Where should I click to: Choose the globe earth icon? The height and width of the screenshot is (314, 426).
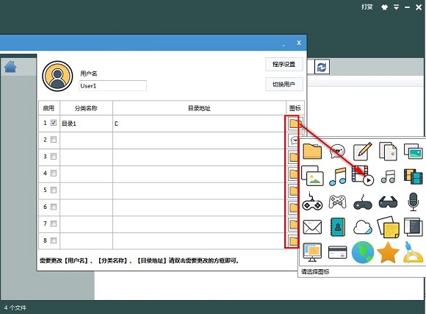click(x=362, y=252)
